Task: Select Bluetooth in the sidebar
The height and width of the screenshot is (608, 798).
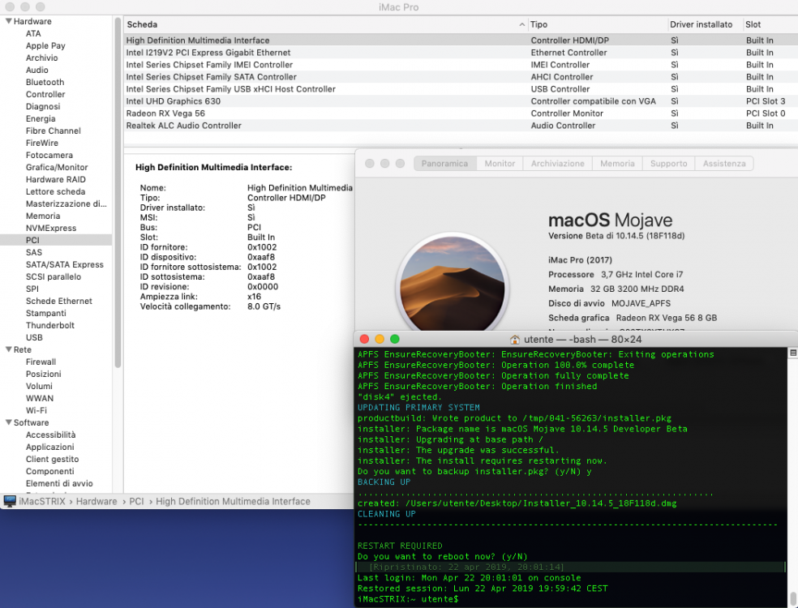Action: pyautogui.click(x=45, y=82)
